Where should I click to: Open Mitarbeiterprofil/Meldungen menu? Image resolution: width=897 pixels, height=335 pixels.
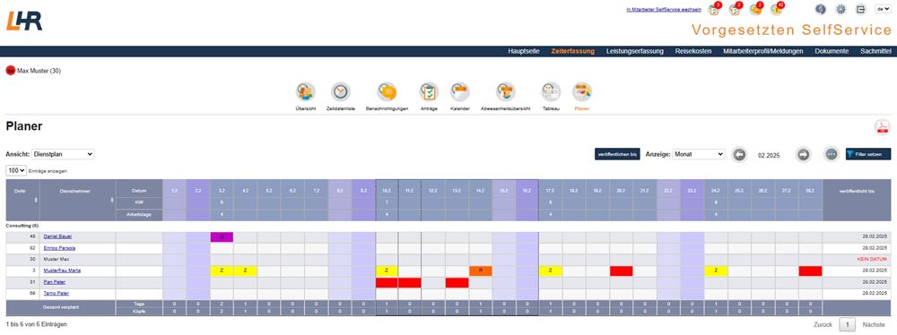coord(763,51)
